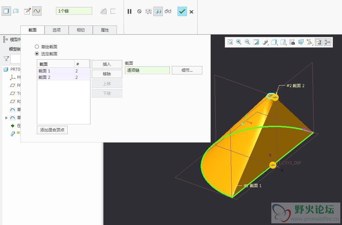Click the Refit view icon
Image resolution: width=342 pixels, height=225 pixels.
point(230,42)
